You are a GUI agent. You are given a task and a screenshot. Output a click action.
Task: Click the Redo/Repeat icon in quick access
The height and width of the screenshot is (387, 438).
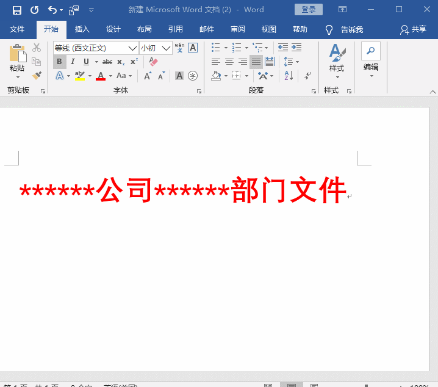(x=35, y=10)
